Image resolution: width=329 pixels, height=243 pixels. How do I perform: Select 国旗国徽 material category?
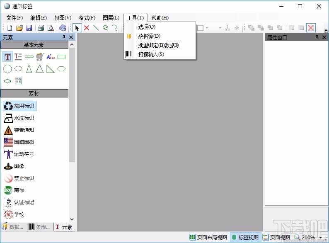[19, 142]
